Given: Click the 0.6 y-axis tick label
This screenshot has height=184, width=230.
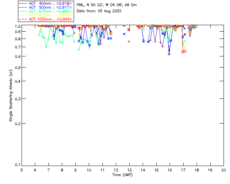Looking at the screenshot, I should (18, 56).
